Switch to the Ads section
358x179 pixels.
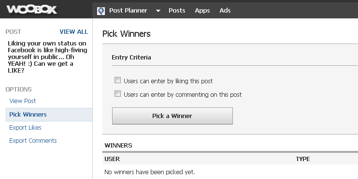[x=225, y=11]
